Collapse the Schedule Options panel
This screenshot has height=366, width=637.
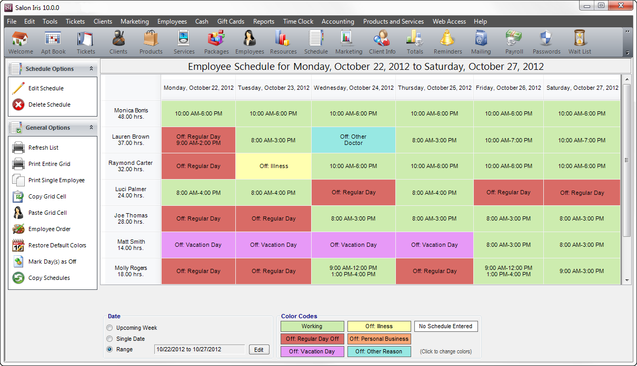tap(91, 69)
